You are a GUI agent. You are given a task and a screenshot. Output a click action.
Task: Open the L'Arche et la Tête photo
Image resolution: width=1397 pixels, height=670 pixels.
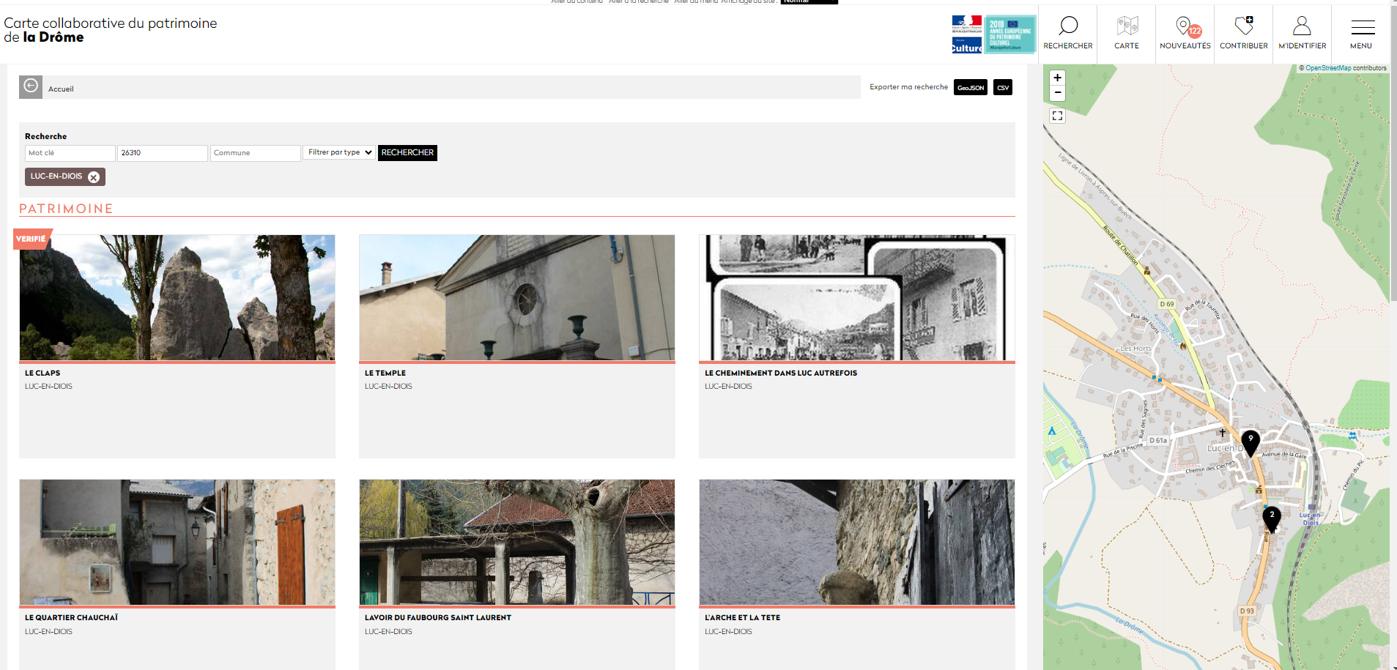point(857,542)
